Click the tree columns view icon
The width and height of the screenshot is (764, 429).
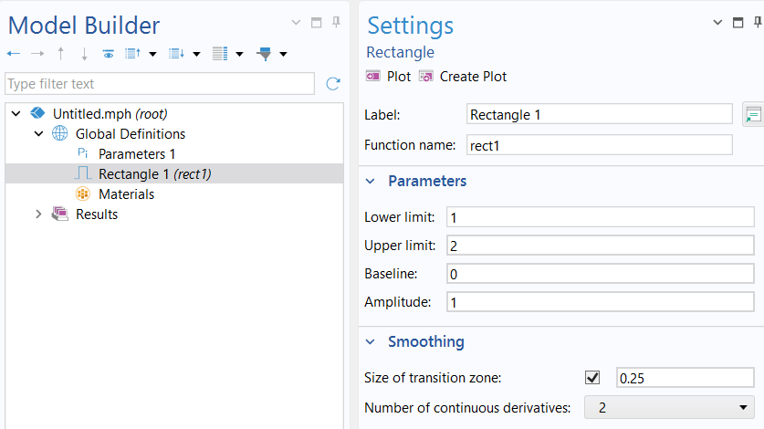click(220, 54)
